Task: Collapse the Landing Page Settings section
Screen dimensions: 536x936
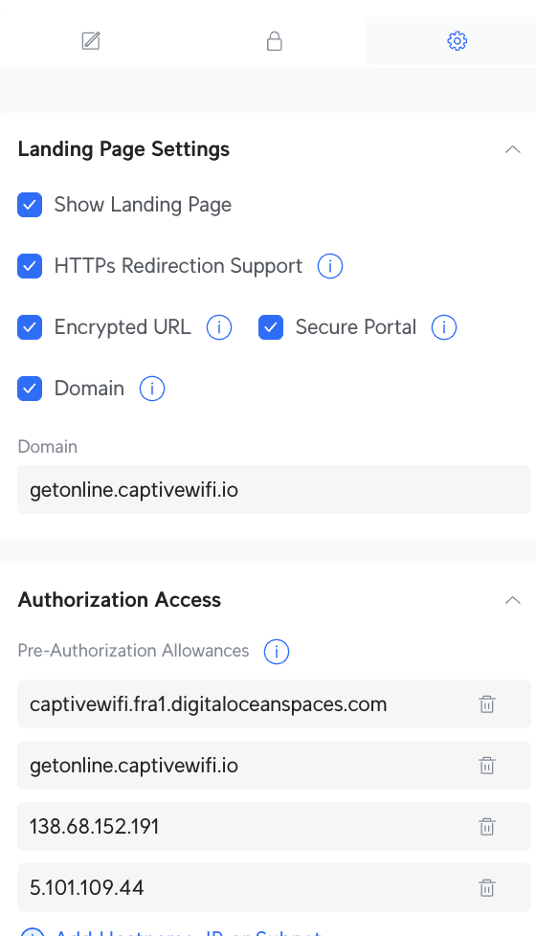Action: (x=513, y=149)
